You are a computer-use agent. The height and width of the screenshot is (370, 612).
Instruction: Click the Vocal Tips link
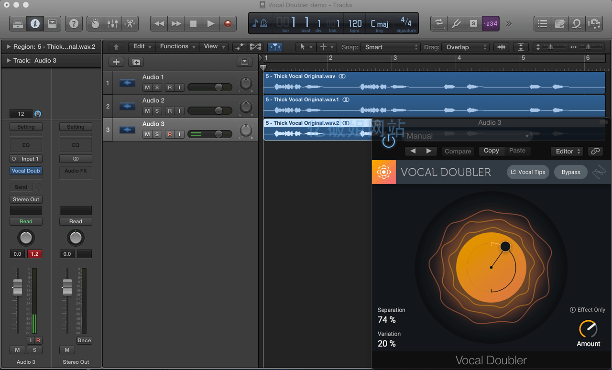(528, 172)
